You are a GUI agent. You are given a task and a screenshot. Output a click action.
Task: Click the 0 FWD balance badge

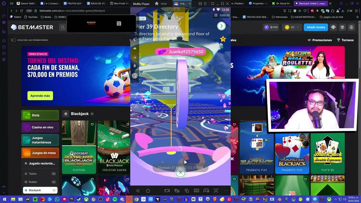click(271, 27)
